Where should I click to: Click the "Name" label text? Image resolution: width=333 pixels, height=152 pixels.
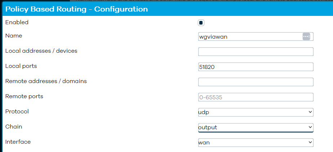tap(14, 35)
